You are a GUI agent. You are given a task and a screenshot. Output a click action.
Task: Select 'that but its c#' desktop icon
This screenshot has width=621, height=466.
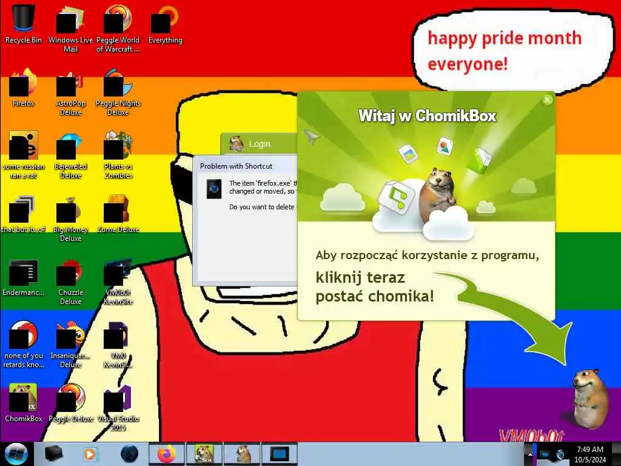(x=24, y=213)
